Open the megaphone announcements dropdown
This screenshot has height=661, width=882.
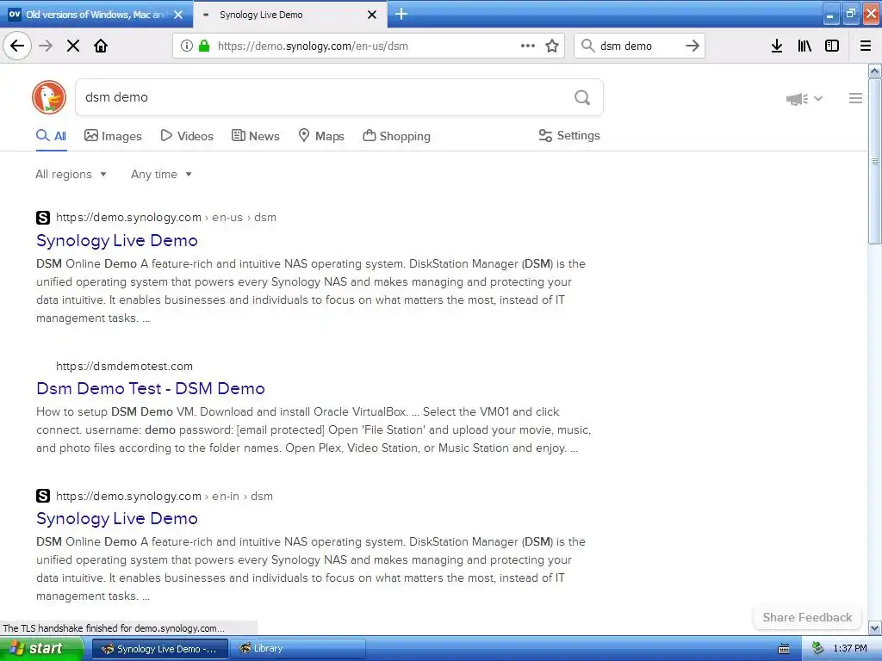(804, 99)
